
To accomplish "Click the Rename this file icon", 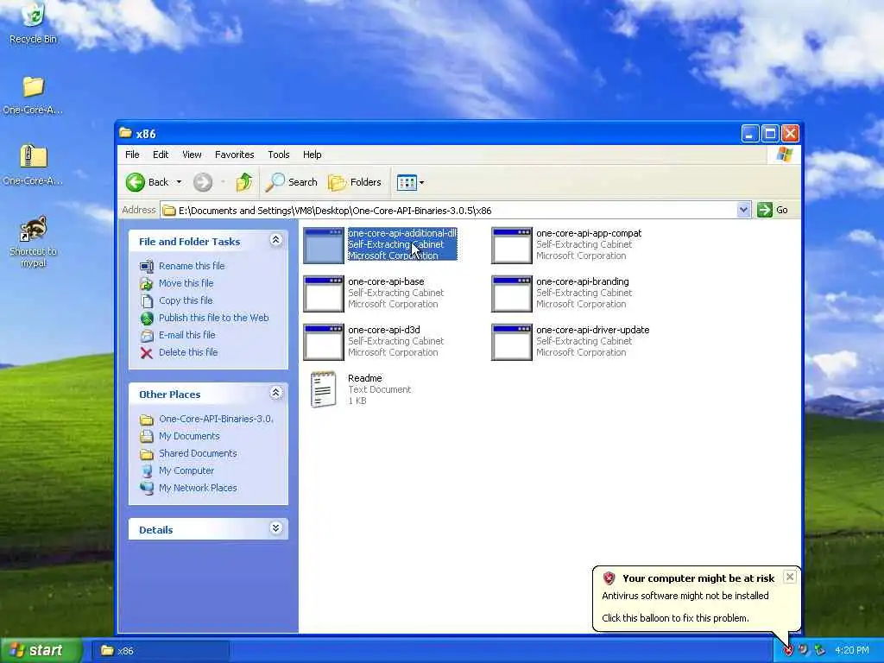I will point(147,266).
